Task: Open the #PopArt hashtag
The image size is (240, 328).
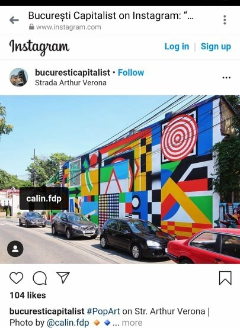Action: tap(103, 311)
